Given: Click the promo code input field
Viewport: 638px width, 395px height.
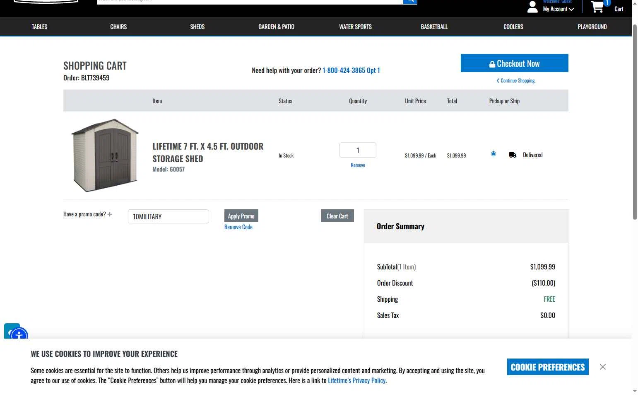Looking at the screenshot, I should pos(169,216).
